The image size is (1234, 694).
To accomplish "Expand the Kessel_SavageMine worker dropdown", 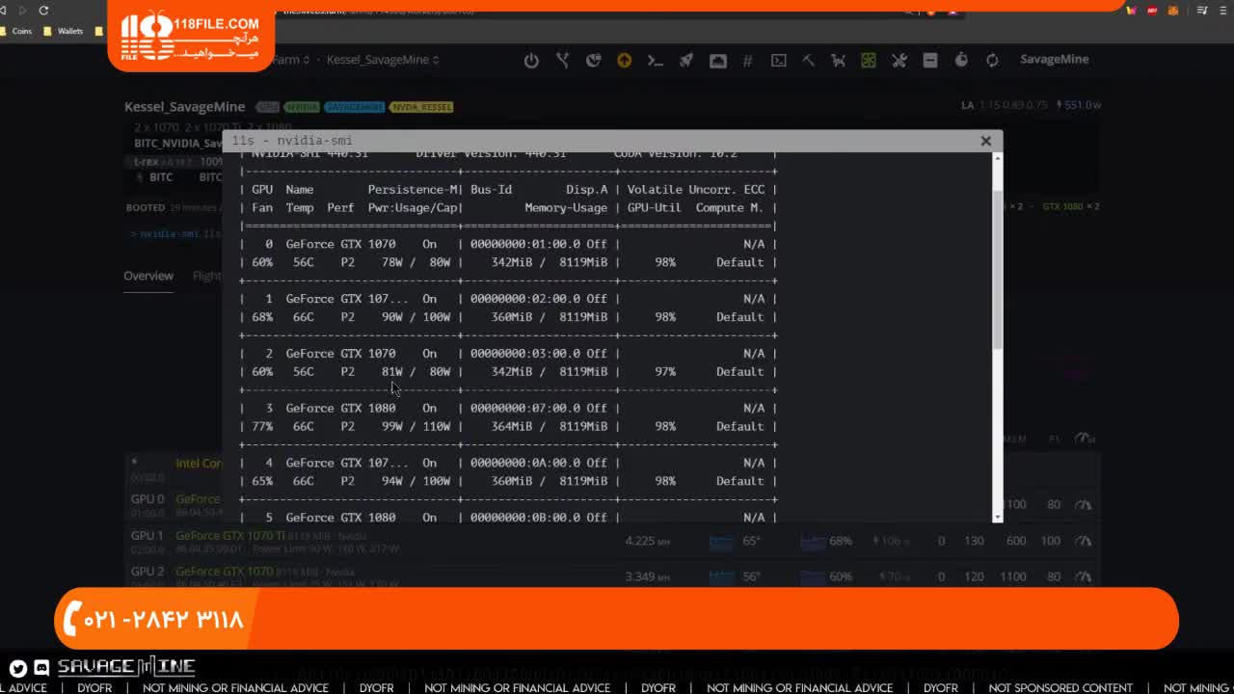I will (x=383, y=60).
